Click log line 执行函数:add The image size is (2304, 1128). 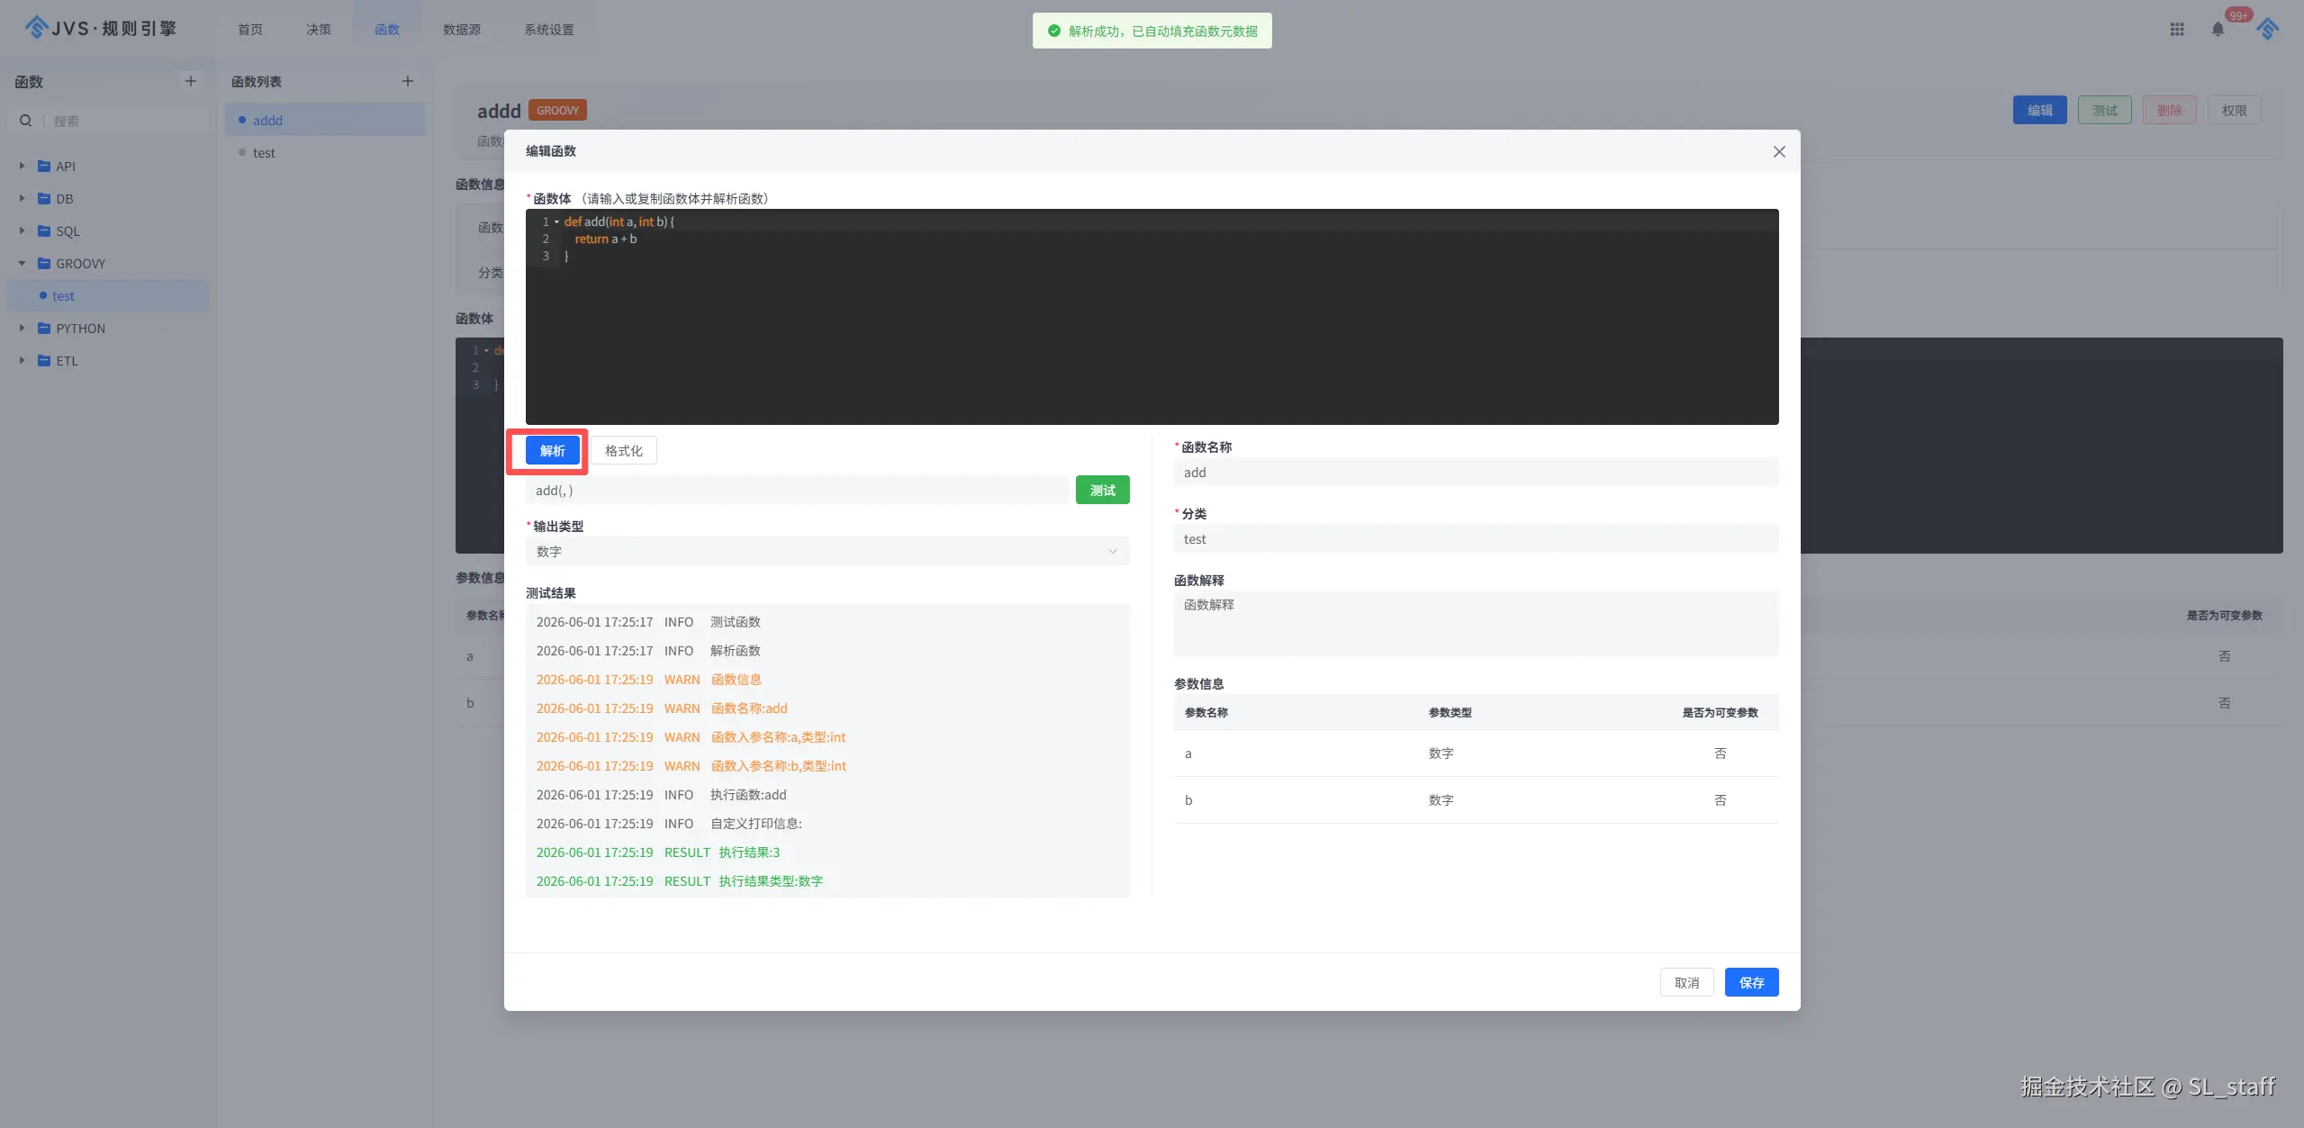click(662, 795)
